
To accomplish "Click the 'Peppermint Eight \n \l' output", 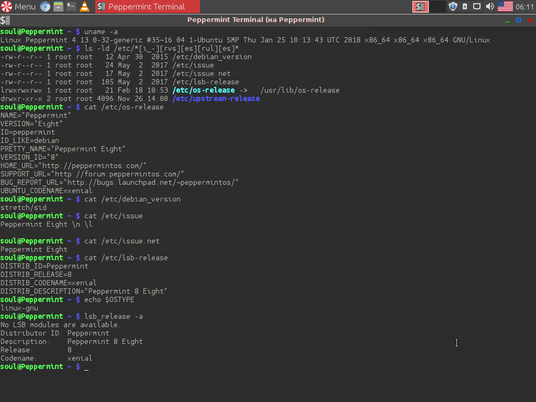I will (x=47, y=224).
